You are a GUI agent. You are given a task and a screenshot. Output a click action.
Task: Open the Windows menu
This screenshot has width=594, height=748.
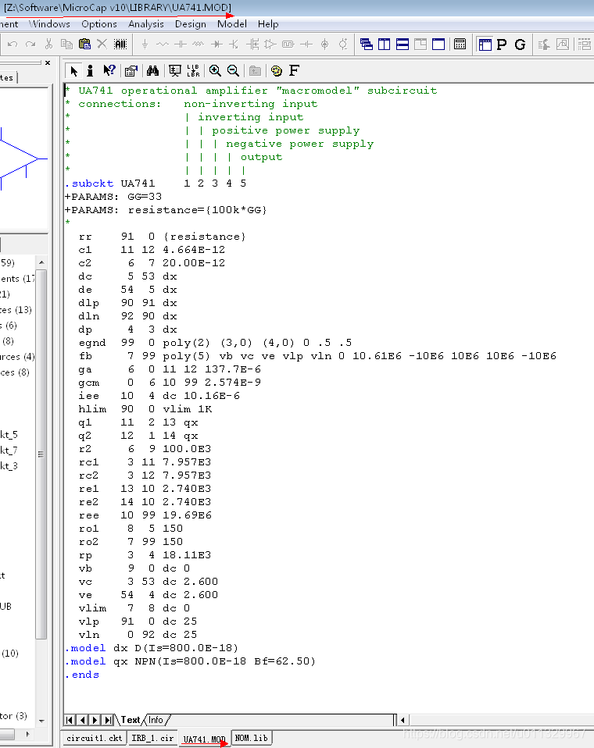[x=50, y=24]
